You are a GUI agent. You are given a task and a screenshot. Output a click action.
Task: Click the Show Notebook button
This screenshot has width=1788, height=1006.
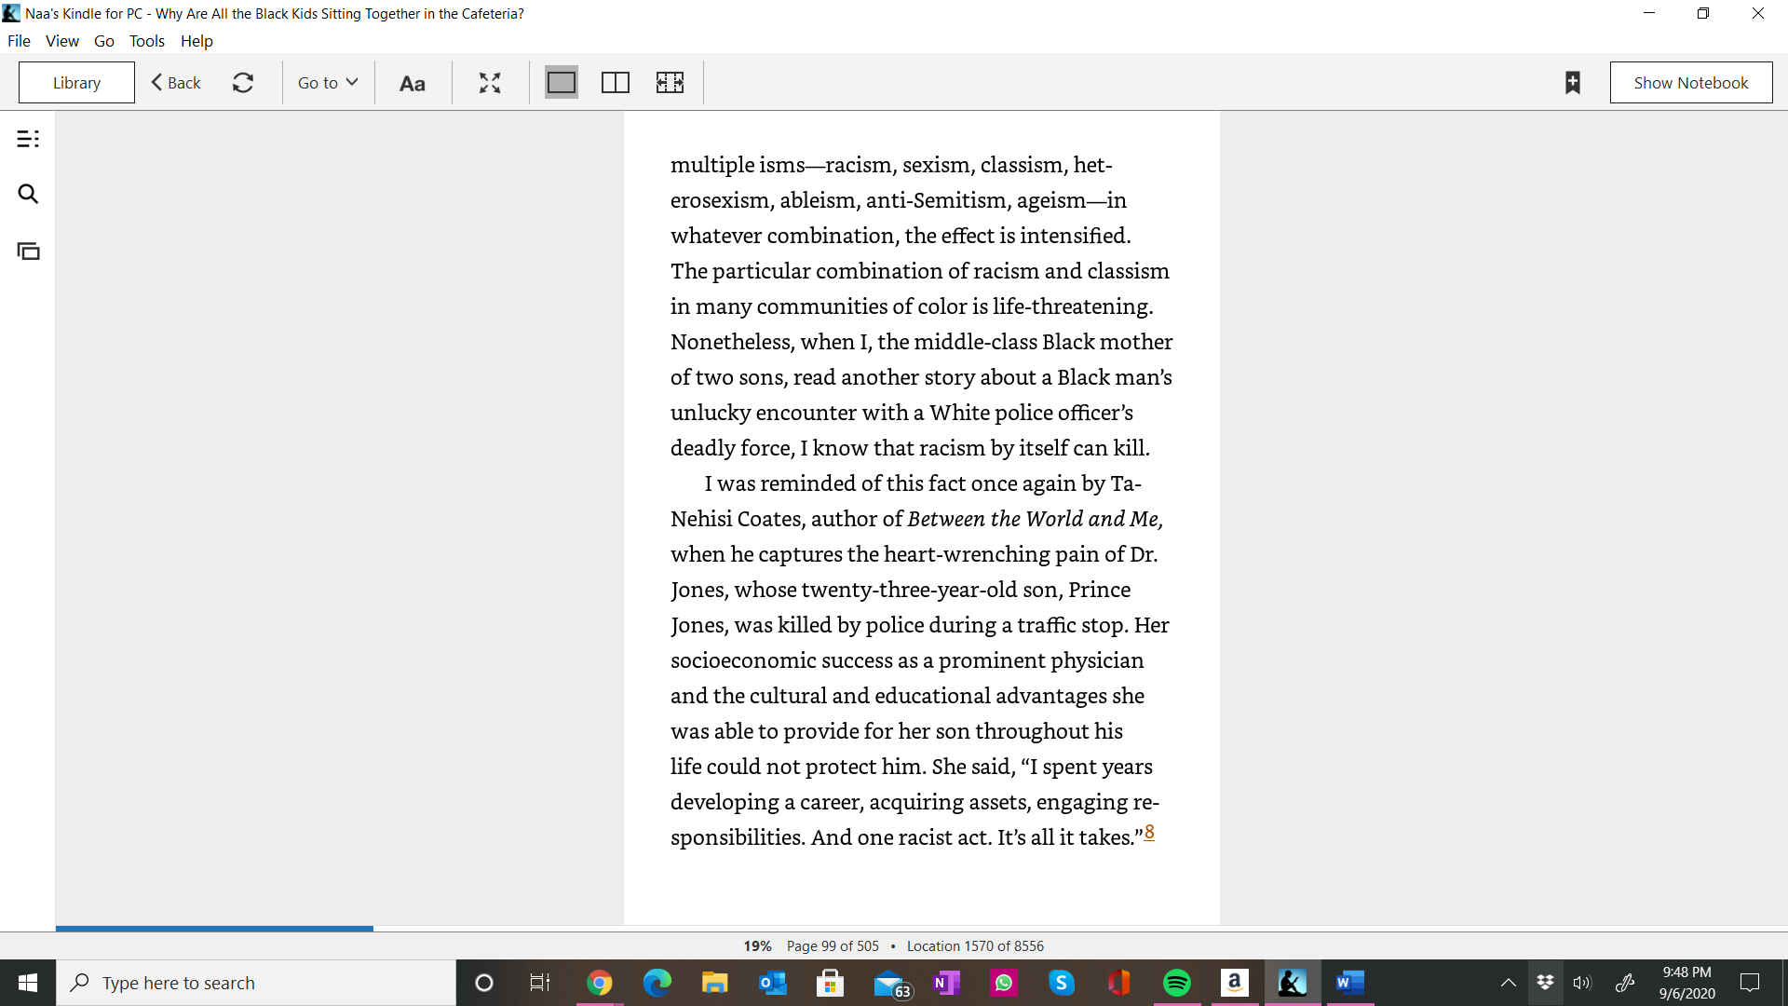coord(1691,83)
